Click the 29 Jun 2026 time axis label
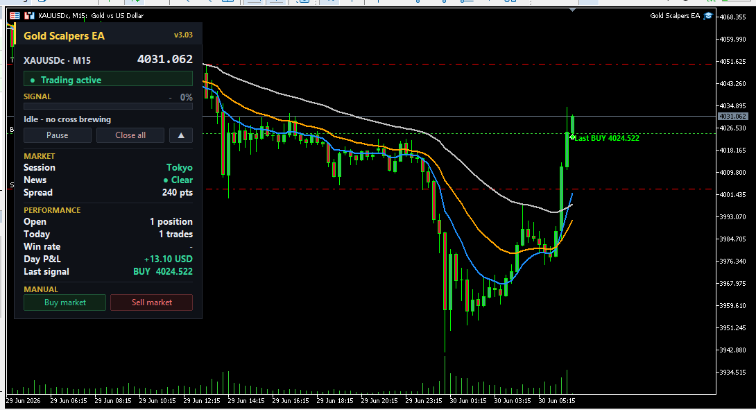 click(x=23, y=400)
